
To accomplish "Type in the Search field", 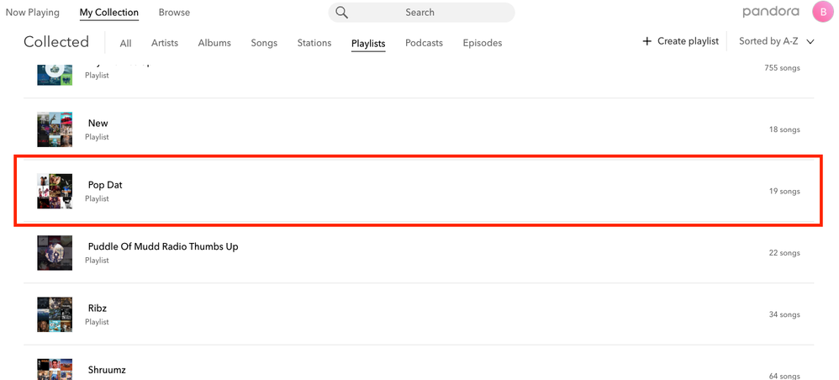I will (429, 13).
